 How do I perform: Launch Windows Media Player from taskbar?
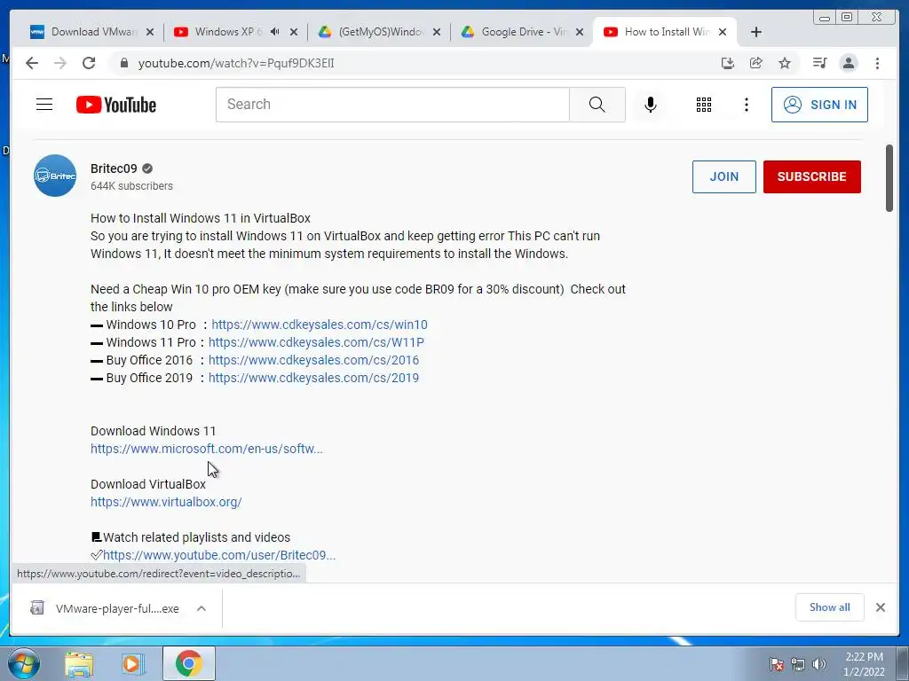tap(133, 663)
